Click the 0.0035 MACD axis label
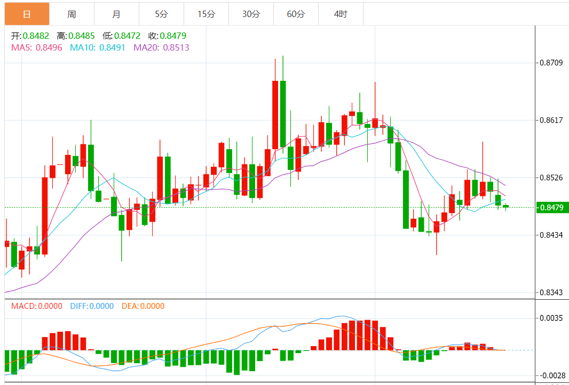The height and width of the screenshot is (385, 569). pyautogui.click(x=551, y=318)
